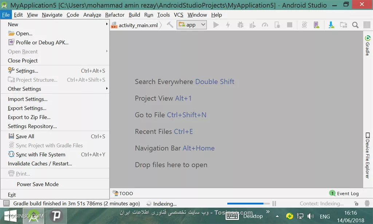The width and height of the screenshot is (373, 224).
Task: Open the TODO tool window
Action: click(123, 193)
